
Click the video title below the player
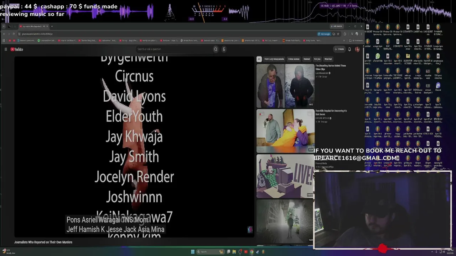click(x=43, y=242)
